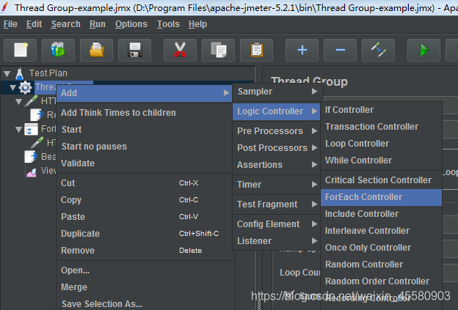This screenshot has width=458, height=310.
Task: Click the Cut scissors toolbar icon
Action: (180, 50)
